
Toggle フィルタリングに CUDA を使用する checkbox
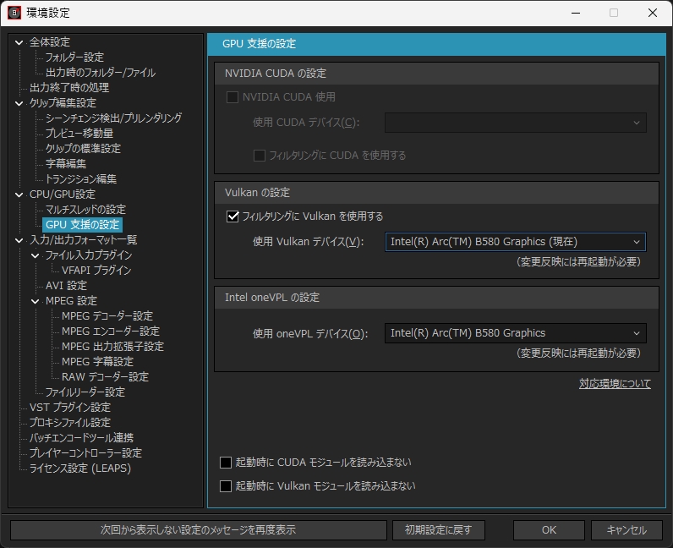(260, 156)
